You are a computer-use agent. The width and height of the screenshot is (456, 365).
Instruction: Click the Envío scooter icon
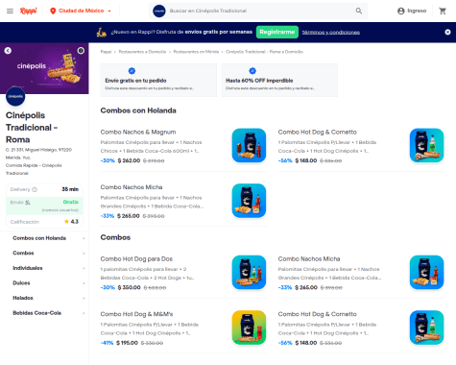point(28,203)
